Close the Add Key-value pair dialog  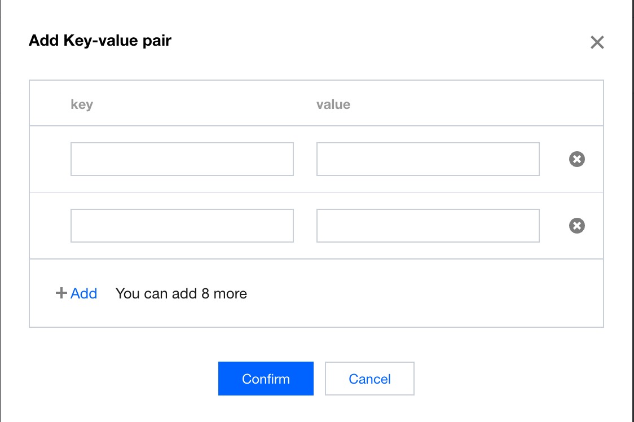(x=597, y=42)
